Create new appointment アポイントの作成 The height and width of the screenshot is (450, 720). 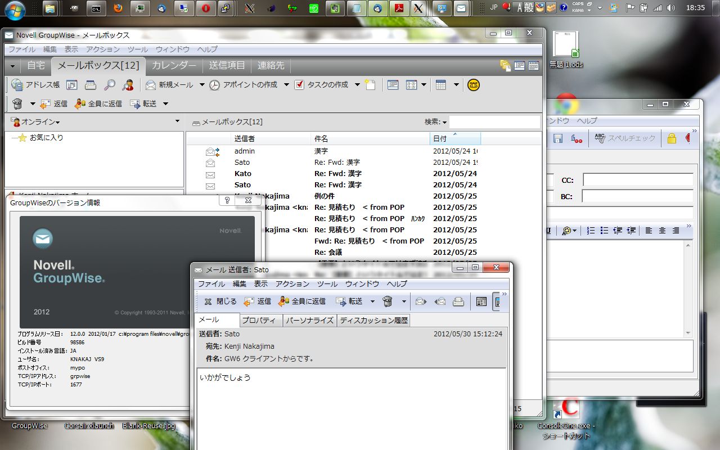click(x=244, y=85)
